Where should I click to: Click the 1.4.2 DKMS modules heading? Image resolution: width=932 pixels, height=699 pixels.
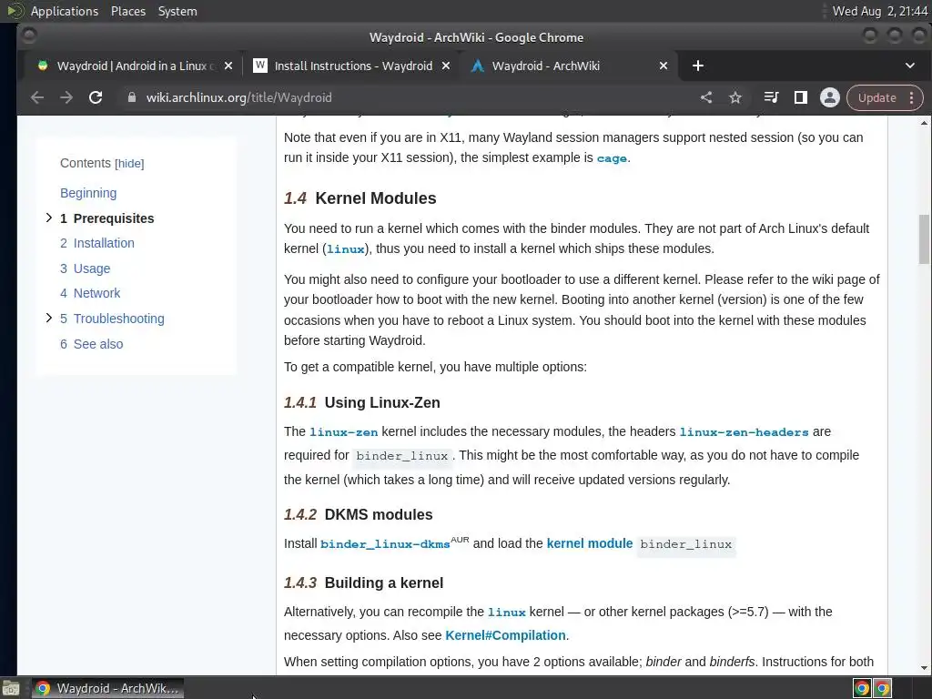tap(359, 514)
